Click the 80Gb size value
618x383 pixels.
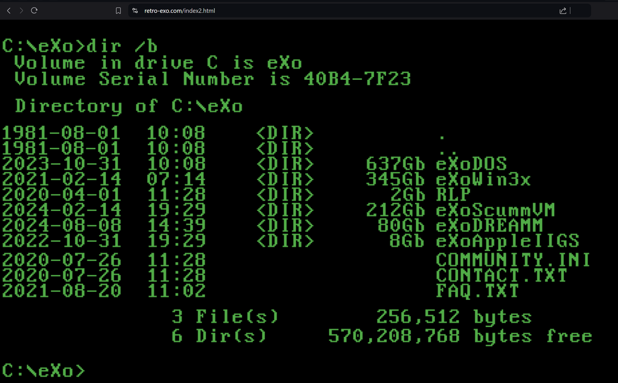pos(401,225)
